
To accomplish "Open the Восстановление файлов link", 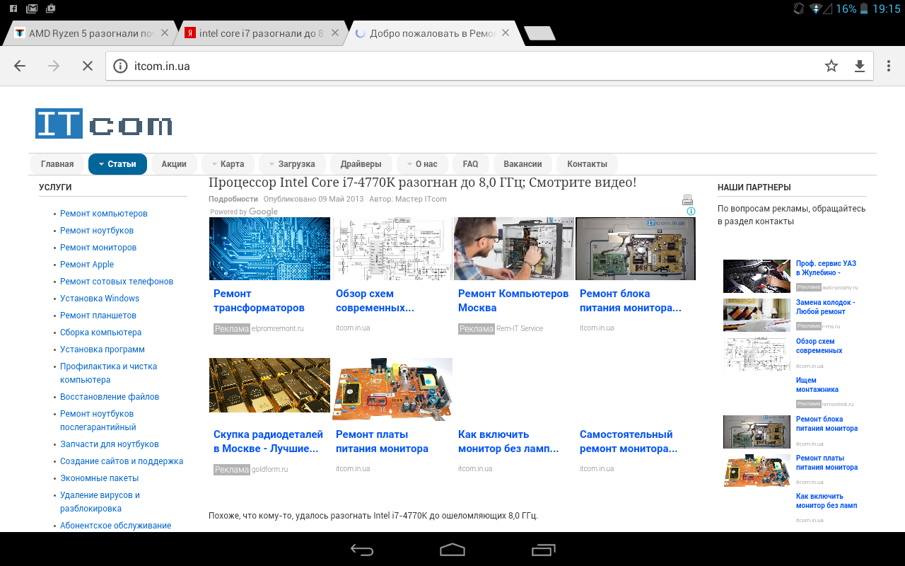I will click(110, 397).
